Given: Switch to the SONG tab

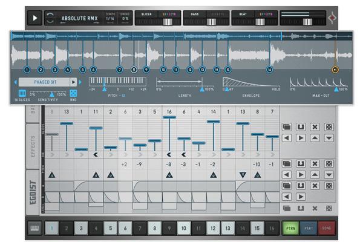Looking at the screenshot, I should coord(326,228).
